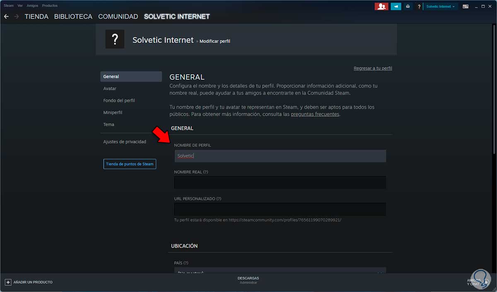
Task: Click the URL personalizado input field
Action: point(280,209)
